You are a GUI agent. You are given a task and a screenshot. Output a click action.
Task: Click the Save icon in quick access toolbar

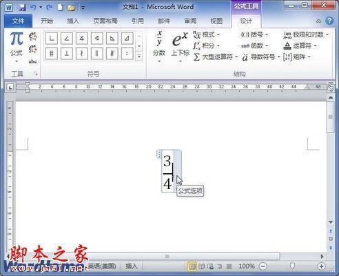22,7
